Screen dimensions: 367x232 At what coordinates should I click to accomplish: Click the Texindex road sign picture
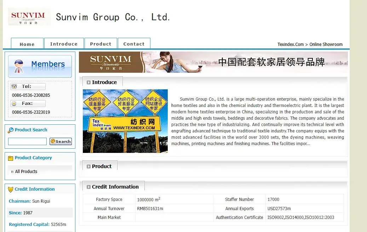(125, 121)
